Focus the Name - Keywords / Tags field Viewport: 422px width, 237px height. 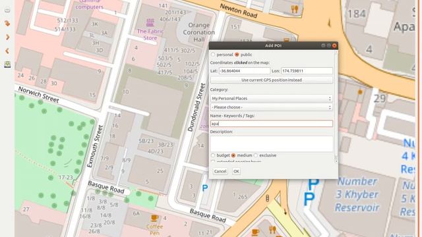coord(271,124)
